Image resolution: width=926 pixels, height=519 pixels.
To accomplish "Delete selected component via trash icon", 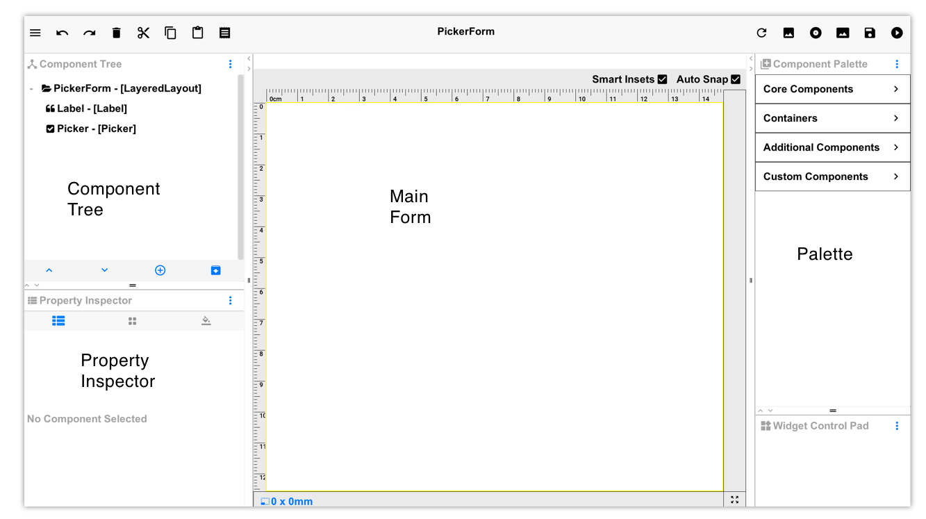I will 116,32.
